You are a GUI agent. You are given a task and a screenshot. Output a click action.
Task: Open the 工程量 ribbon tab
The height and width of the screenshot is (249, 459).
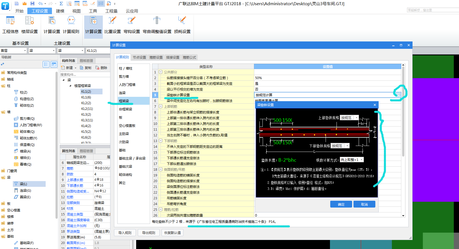tap(112, 11)
